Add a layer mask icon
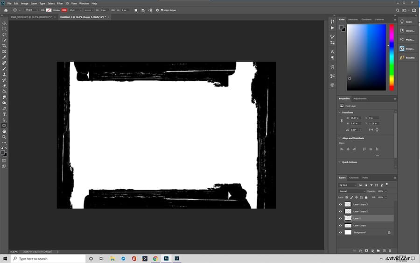The image size is (420, 263). [366, 251]
